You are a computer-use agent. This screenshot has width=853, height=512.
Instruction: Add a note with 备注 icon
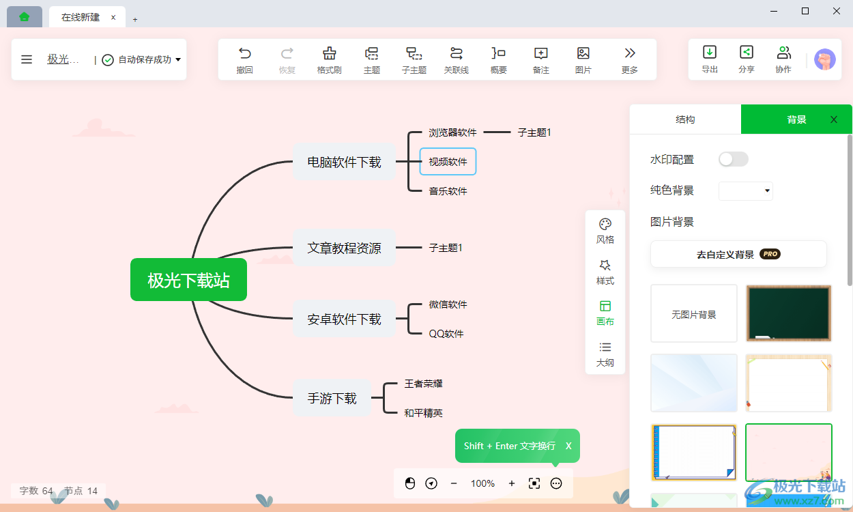(541, 53)
